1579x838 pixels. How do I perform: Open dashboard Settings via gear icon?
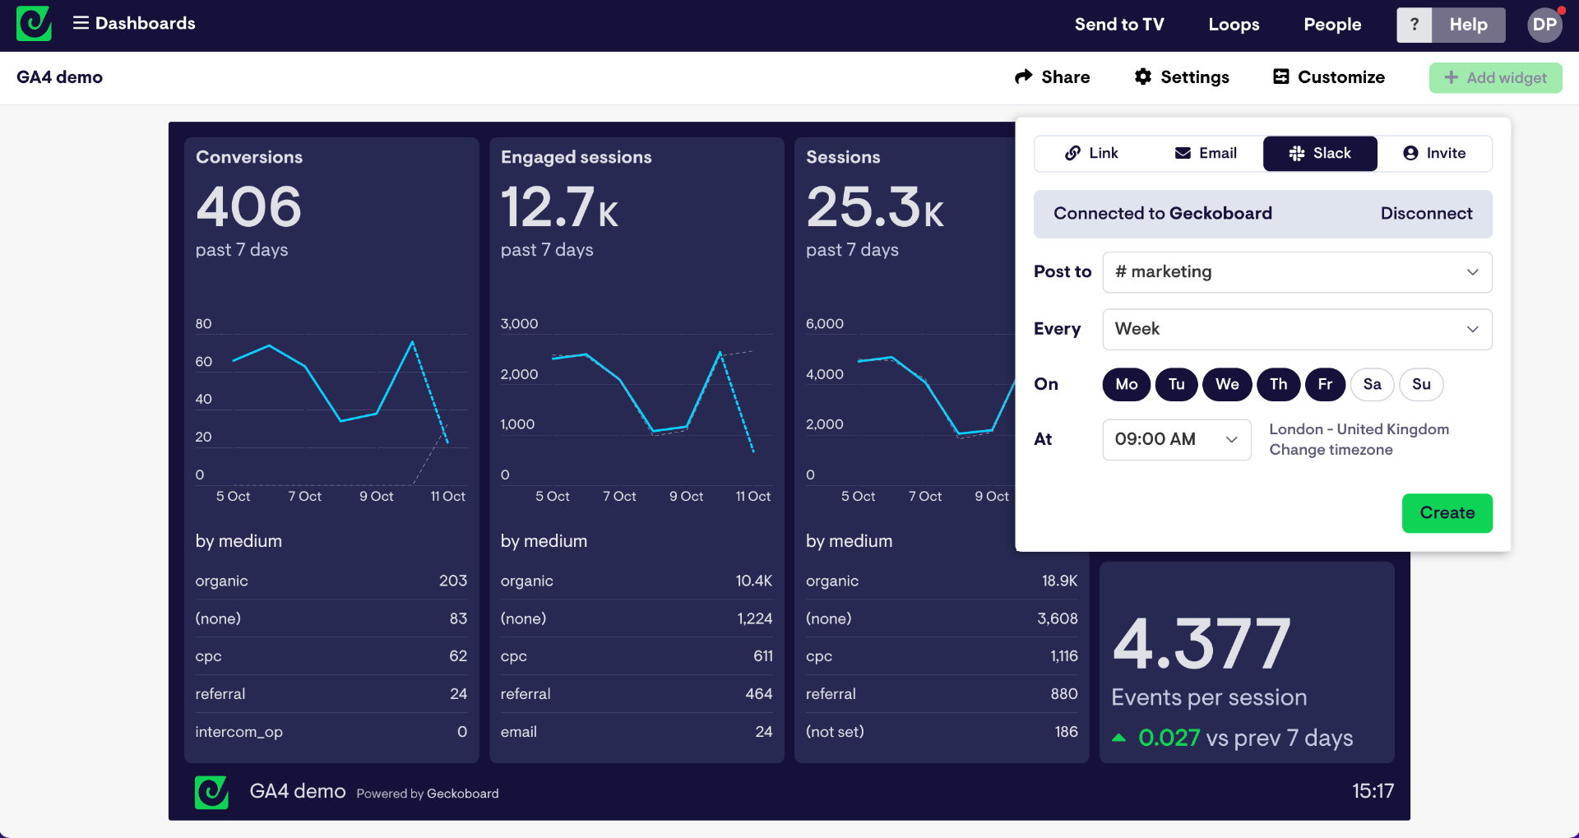click(1143, 76)
